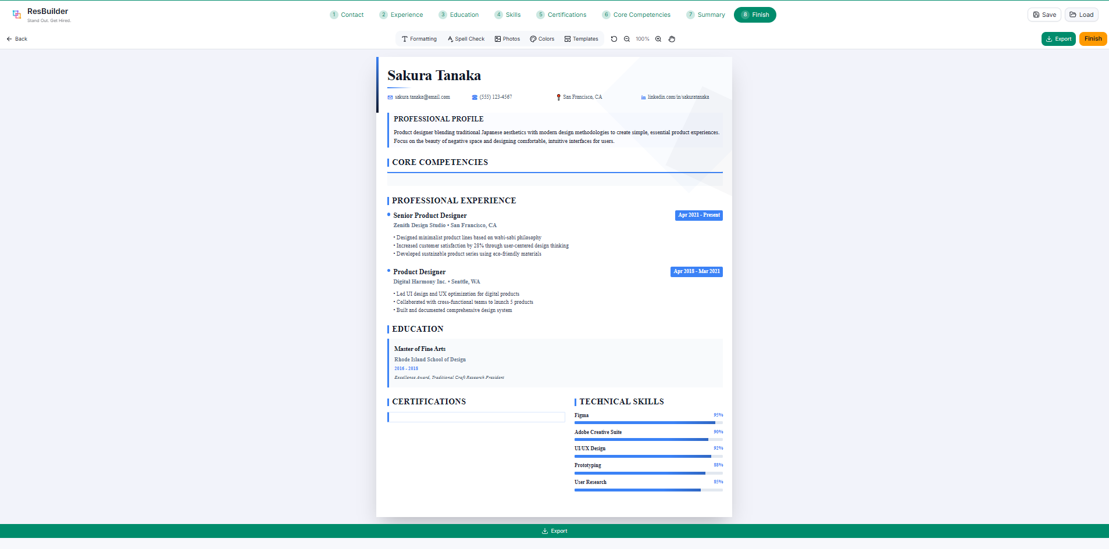The width and height of the screenshot is (1109, 549).
Task: Zoom in the resume preview
Action: coord(658,39)
